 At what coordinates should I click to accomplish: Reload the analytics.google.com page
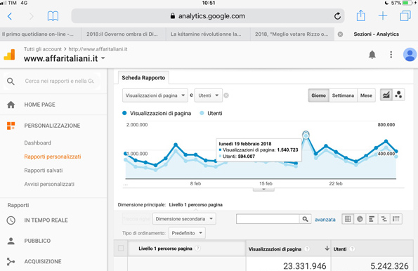point(337,16)
